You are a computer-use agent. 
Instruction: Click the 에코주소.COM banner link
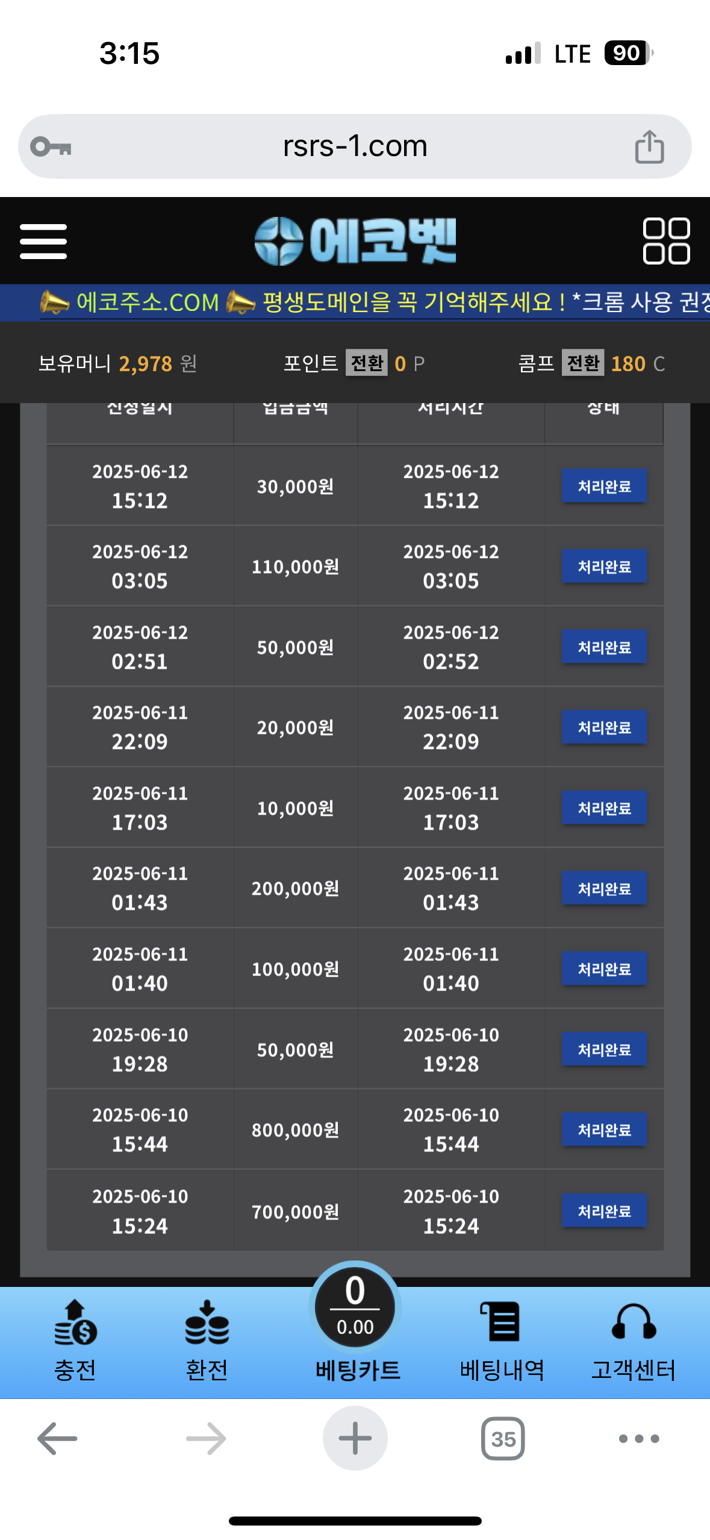(148, 302)
